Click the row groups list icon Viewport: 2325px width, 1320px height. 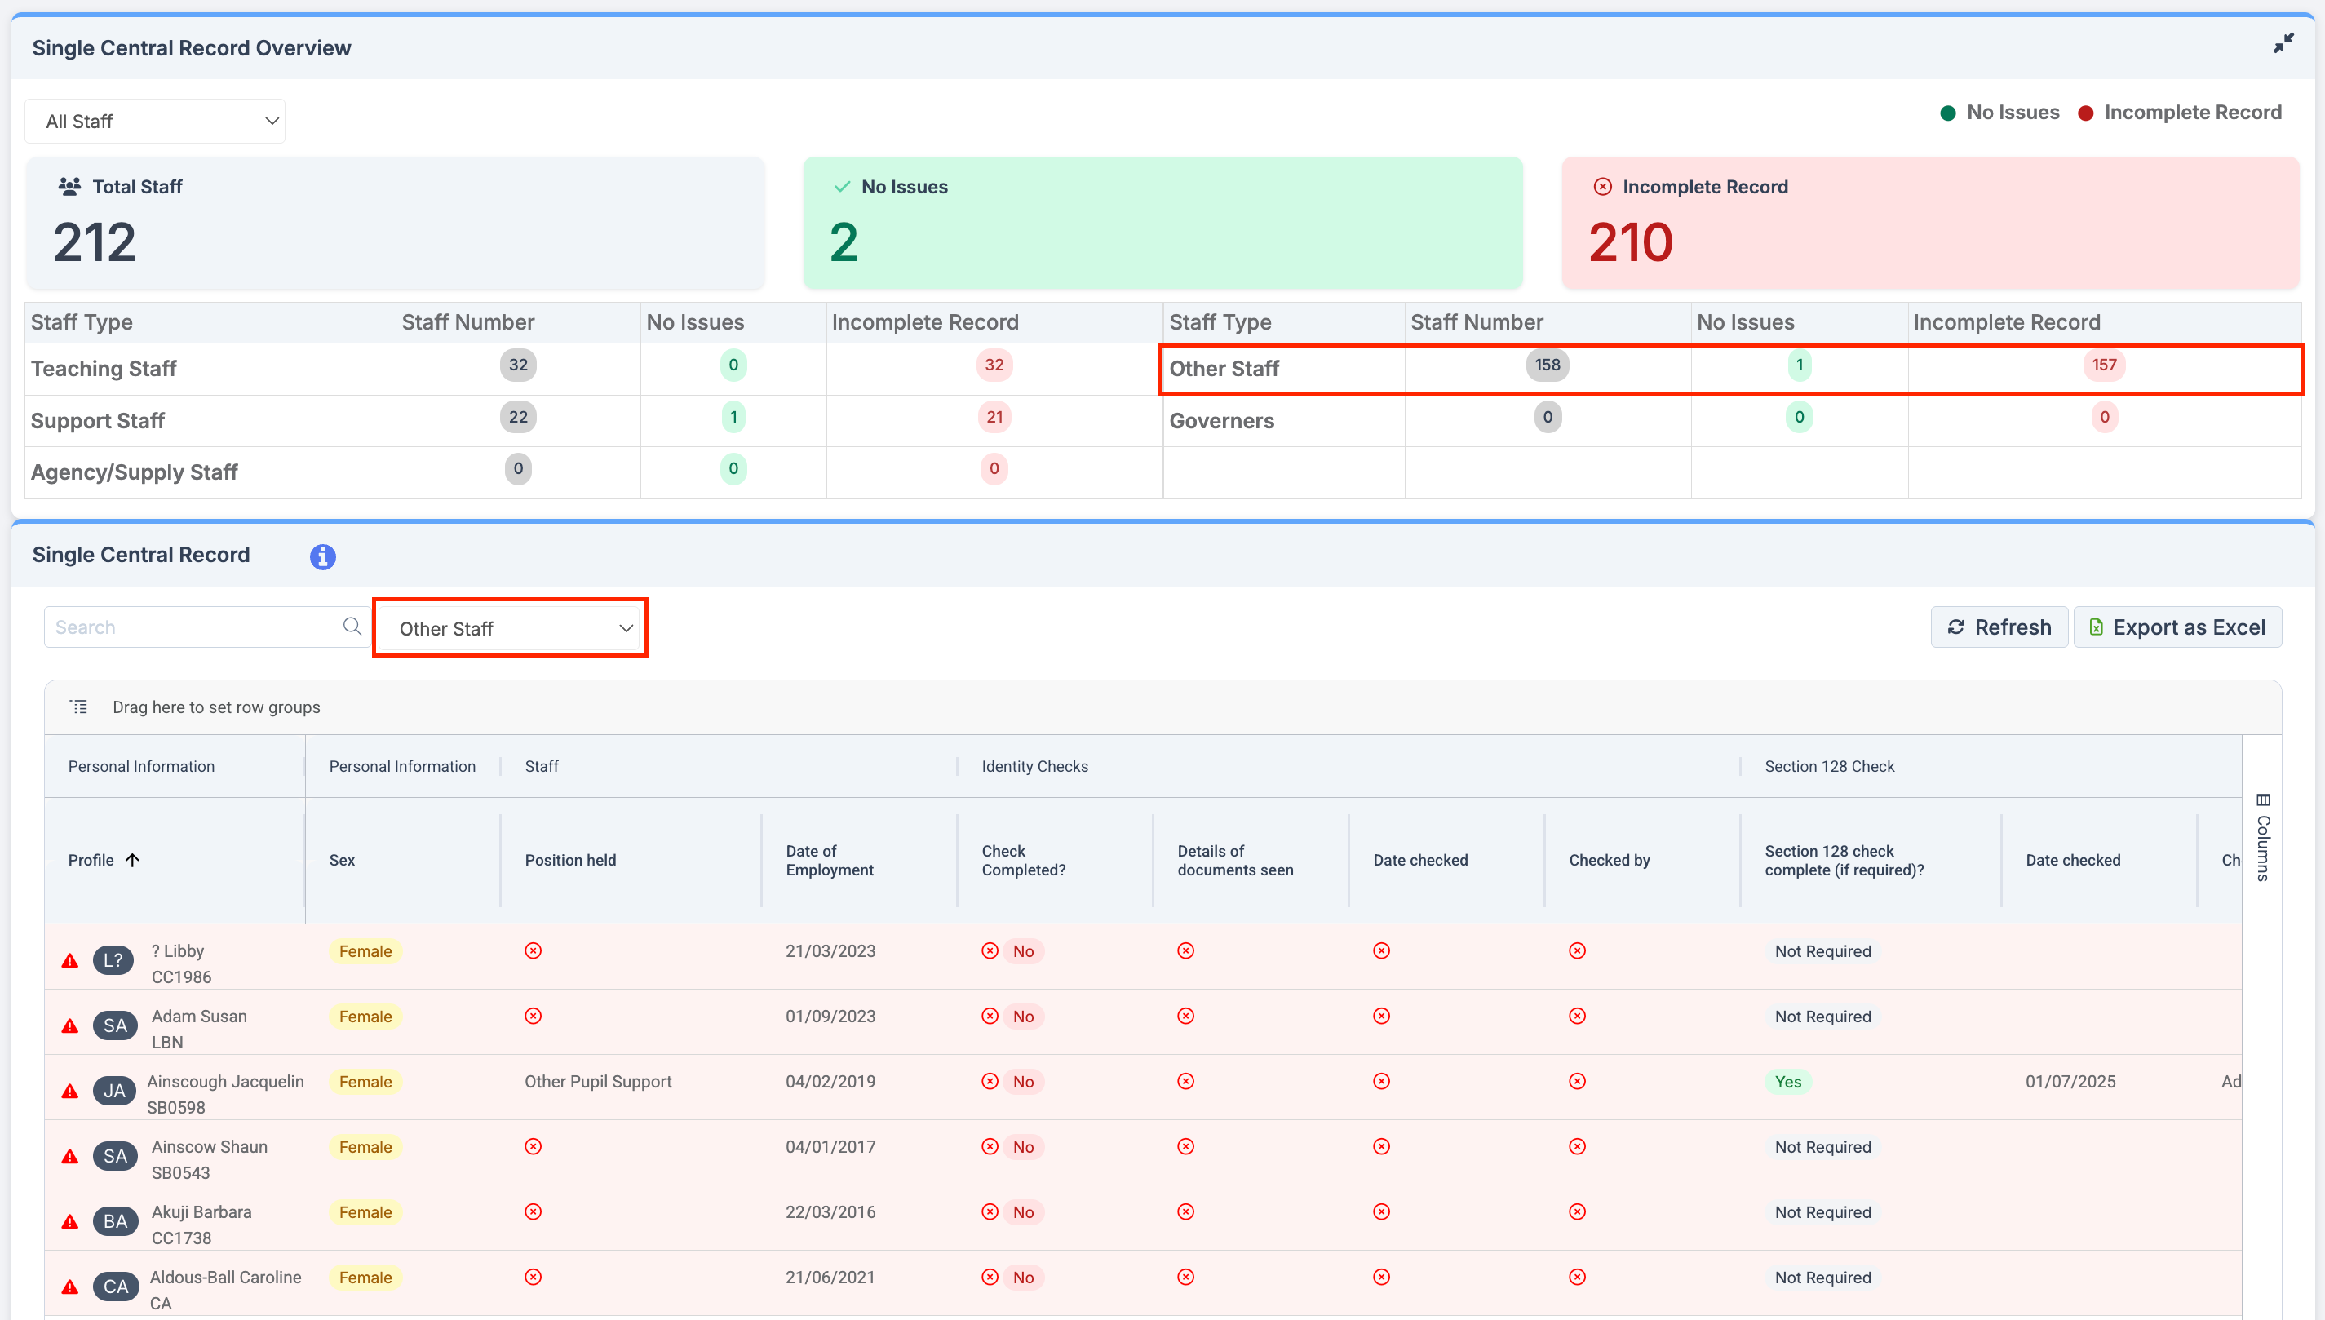80,707
